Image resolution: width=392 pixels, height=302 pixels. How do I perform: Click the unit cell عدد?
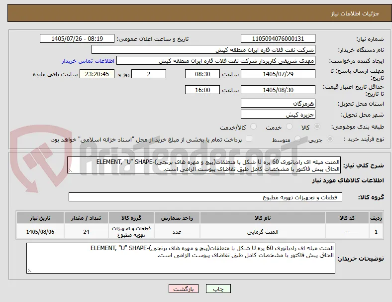[177, 232]
